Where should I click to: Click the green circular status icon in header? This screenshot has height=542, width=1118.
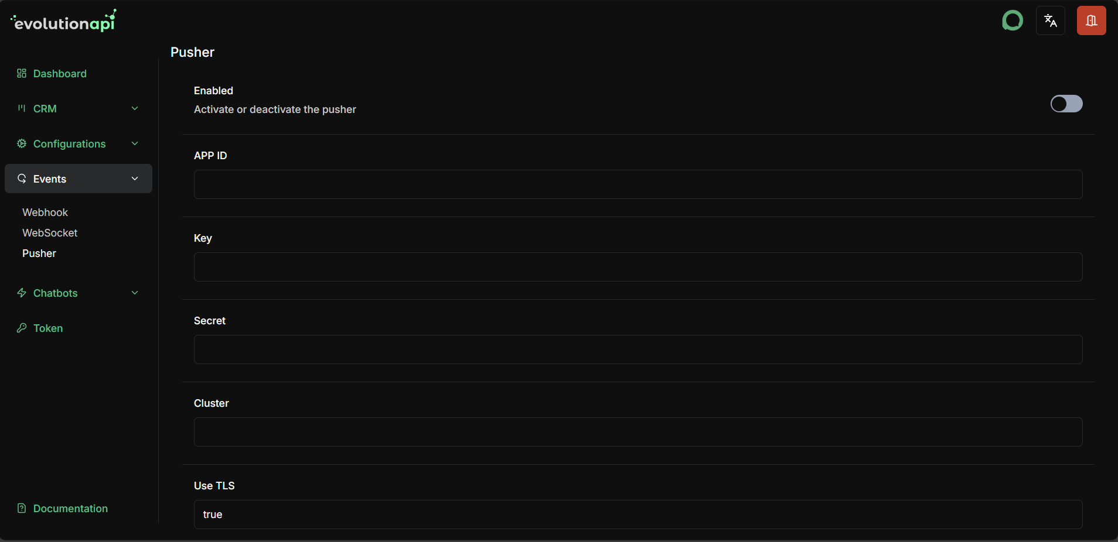(1012, 20)
